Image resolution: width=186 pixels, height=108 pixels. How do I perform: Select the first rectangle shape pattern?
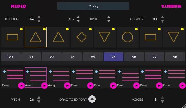click(12, 37)
